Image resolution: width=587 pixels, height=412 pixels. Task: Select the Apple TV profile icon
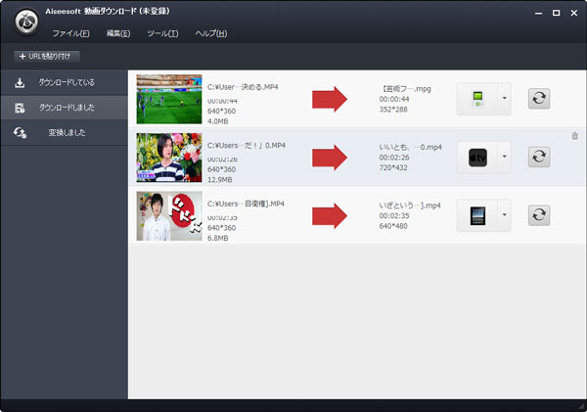click(476, 157)
